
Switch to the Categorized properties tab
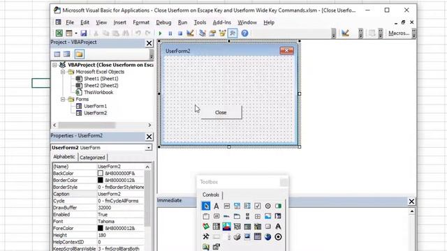point(92,158)
